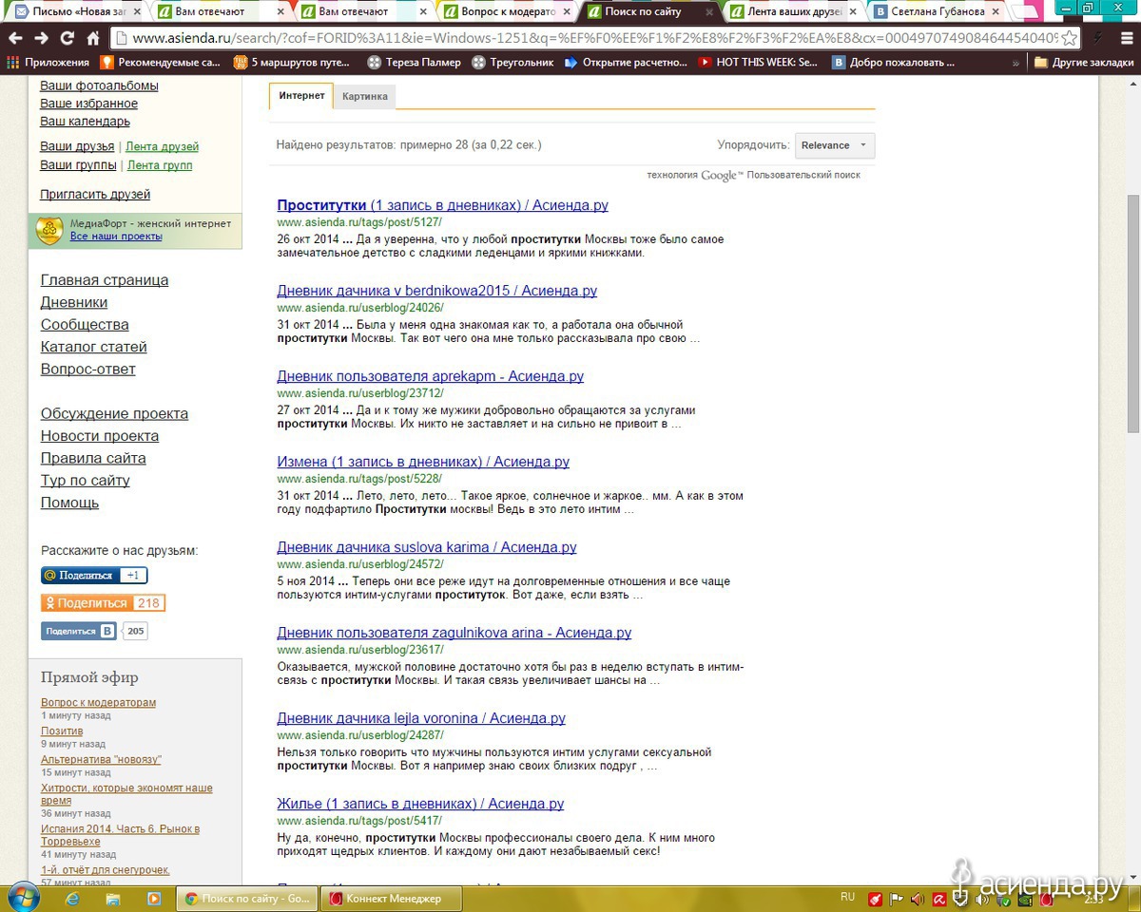Click Пригласить друзей link
Screen dimensions: 1141x912
click(x=95, y=195)
